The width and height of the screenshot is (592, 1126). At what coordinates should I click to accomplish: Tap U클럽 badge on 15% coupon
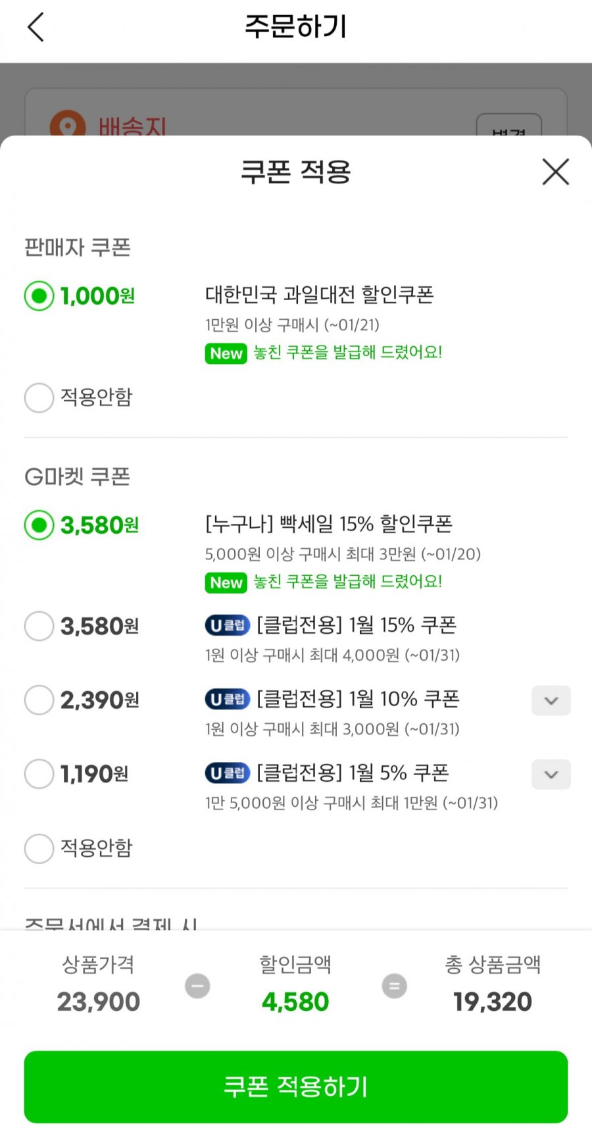pyautogui.click(x=227, y=625)
